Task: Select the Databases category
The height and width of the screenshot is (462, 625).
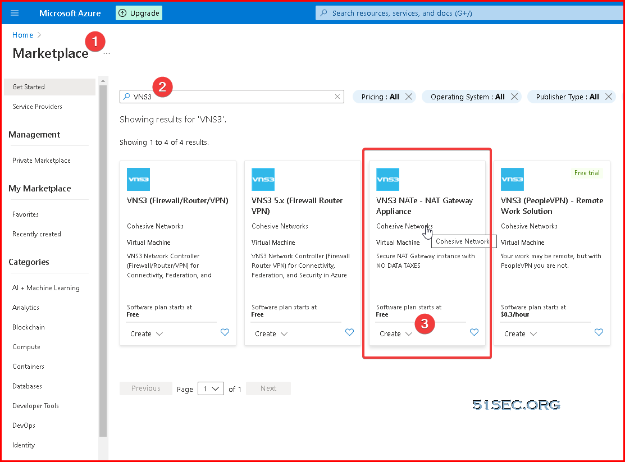Action: click(x=27, y=386)
